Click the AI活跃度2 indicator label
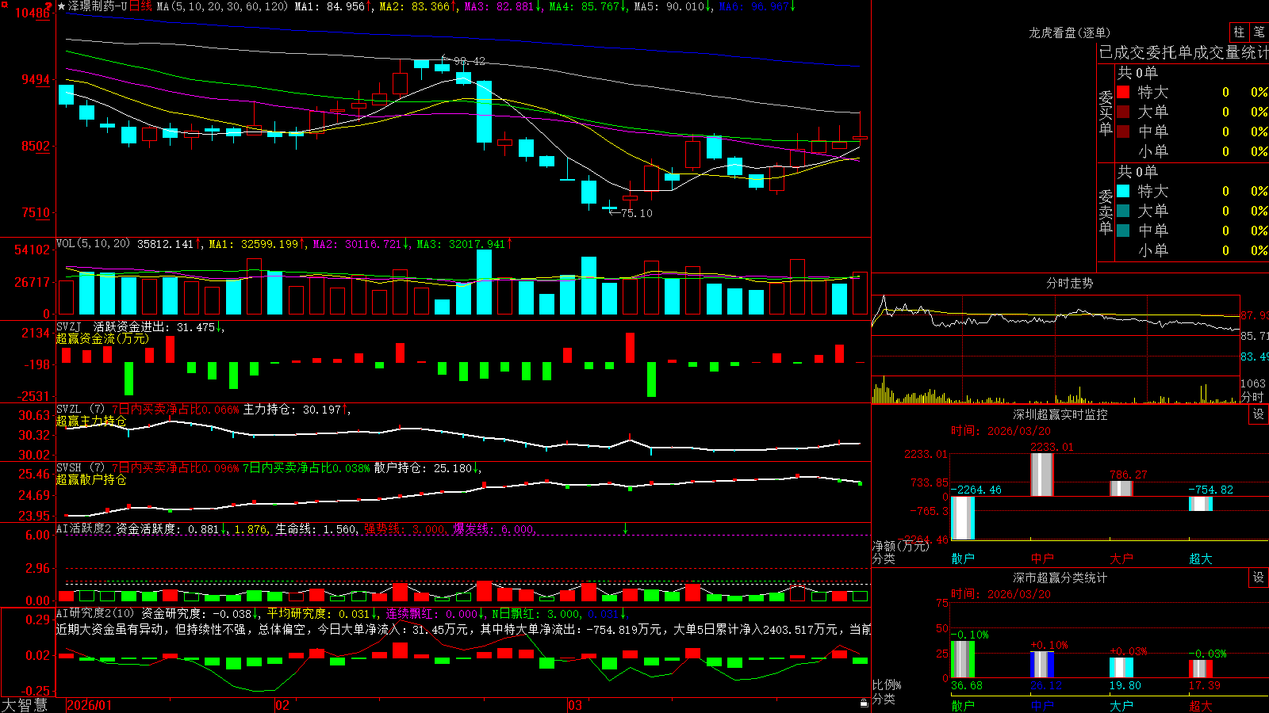This screenshot has width=1269, height=713. point(84,528)
